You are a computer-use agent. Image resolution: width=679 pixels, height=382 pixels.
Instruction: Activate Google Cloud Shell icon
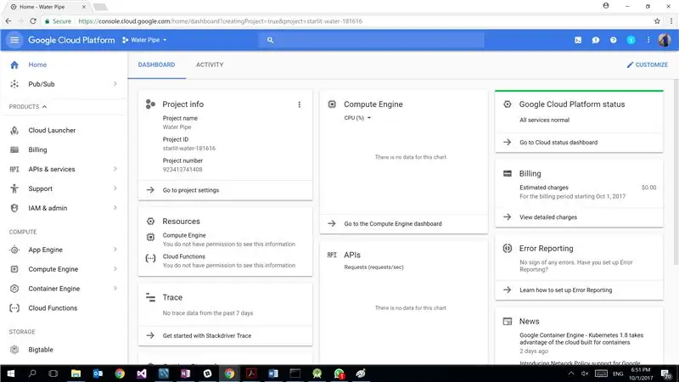(x=578, y=40)
